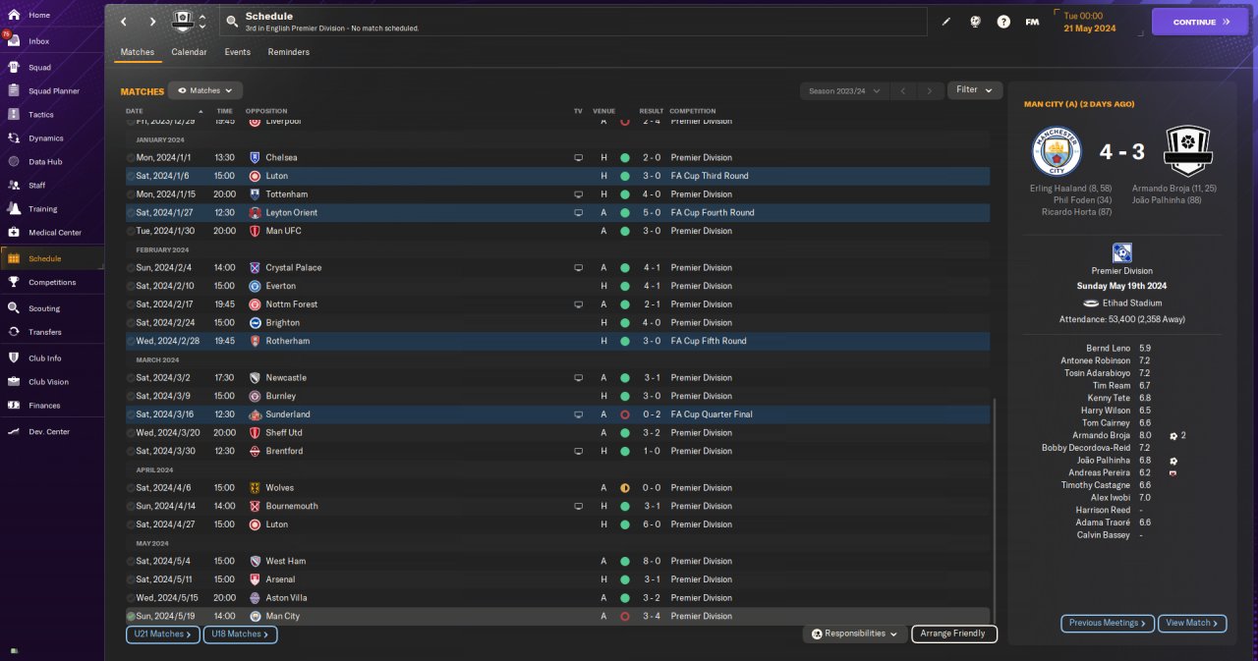
Task: Switch to the Calendar tab
Action: [189, 52]
